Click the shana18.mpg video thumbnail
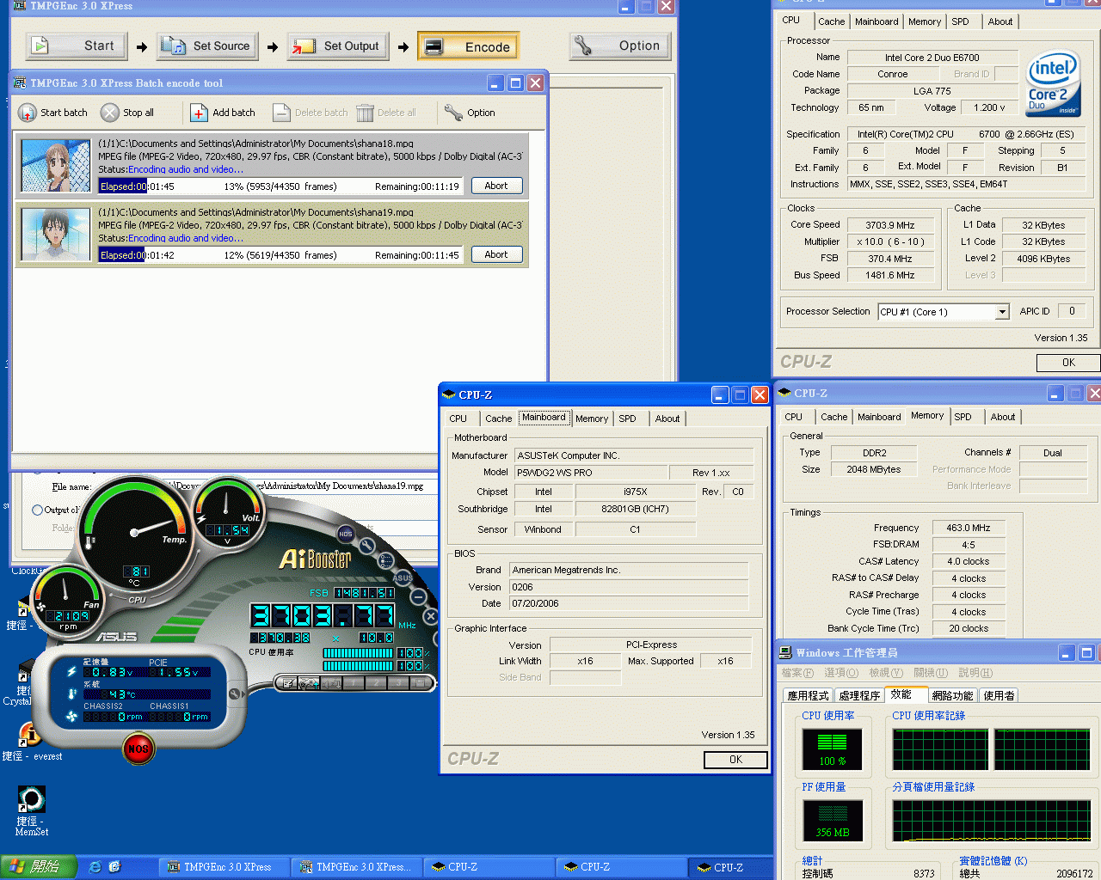Screen dimensions: 1101x880 pyautogui.click(x=56, y=166)
